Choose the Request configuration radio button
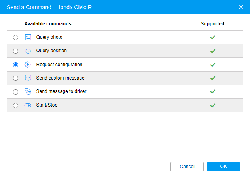 coord(15,65)
